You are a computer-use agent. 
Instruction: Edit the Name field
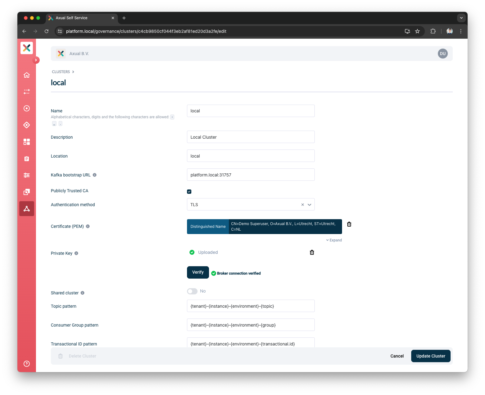[x=251, y=111]
